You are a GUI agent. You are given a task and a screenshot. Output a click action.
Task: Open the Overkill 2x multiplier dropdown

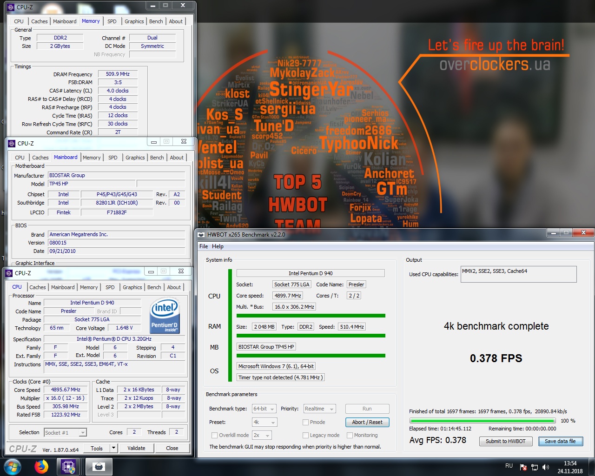pos(262,435)
